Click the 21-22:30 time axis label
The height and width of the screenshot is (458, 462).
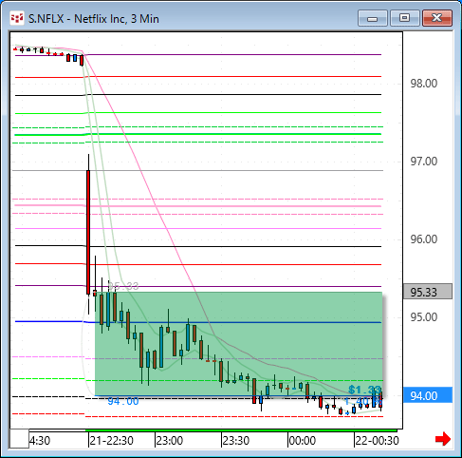point(112,441)
